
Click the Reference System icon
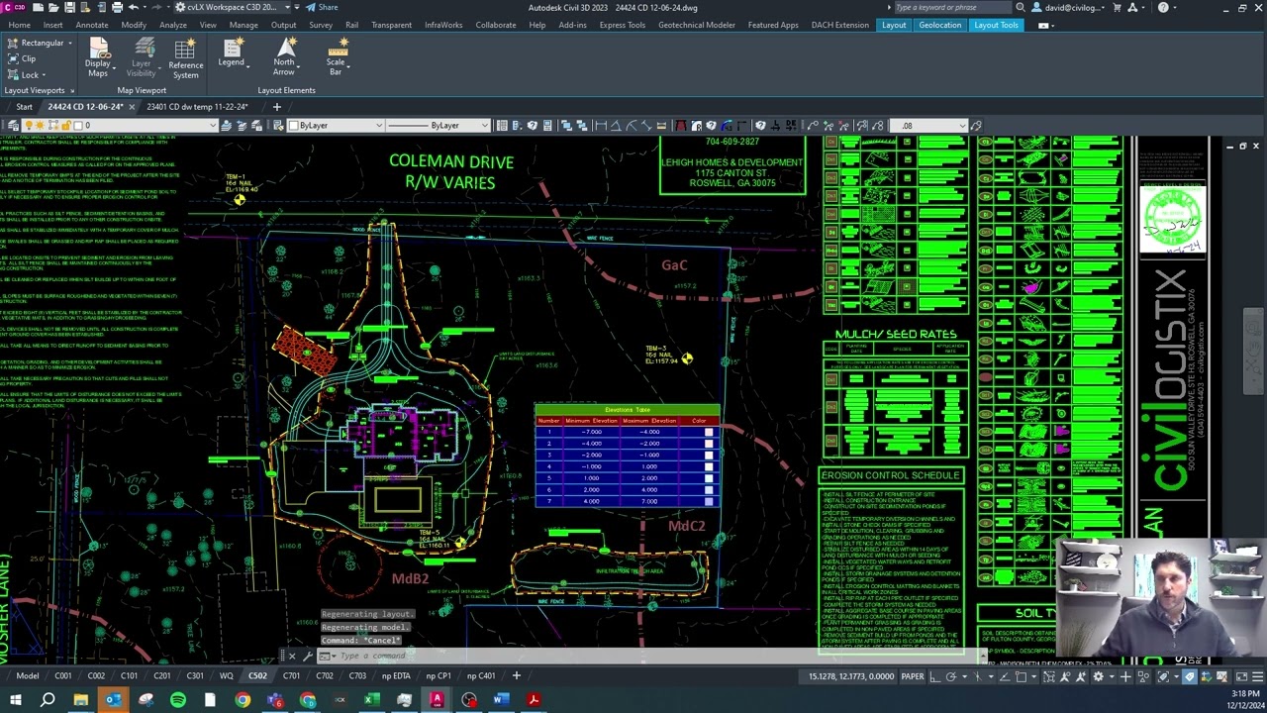[185, 58]
